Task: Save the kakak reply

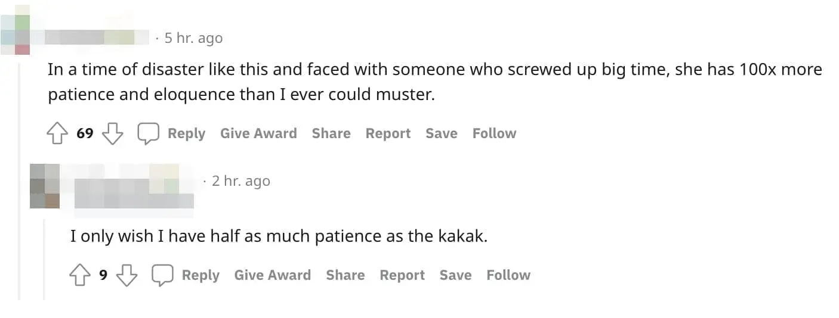Action: (x=456, y=275)
